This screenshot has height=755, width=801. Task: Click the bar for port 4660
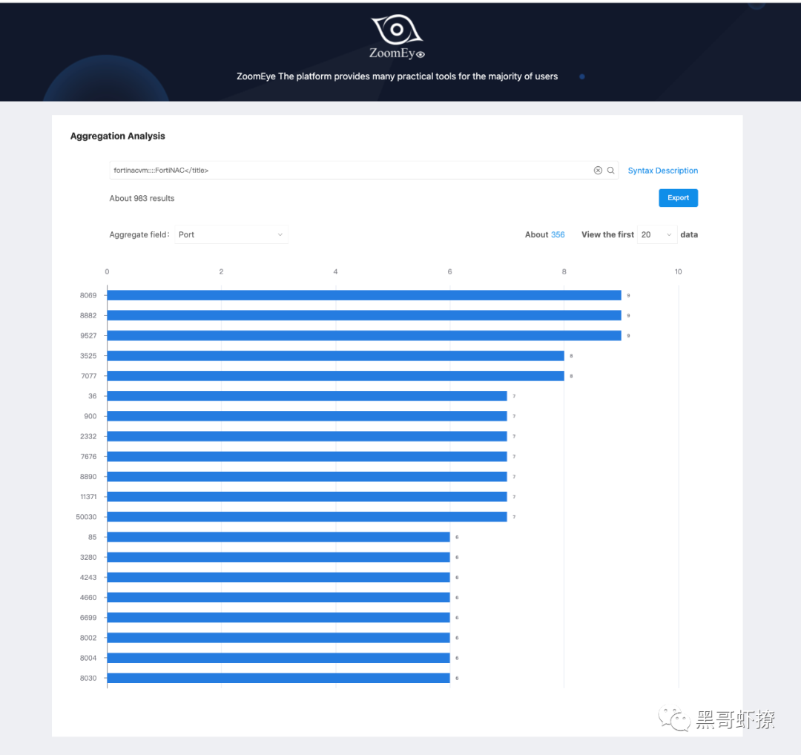pos(278,597)
